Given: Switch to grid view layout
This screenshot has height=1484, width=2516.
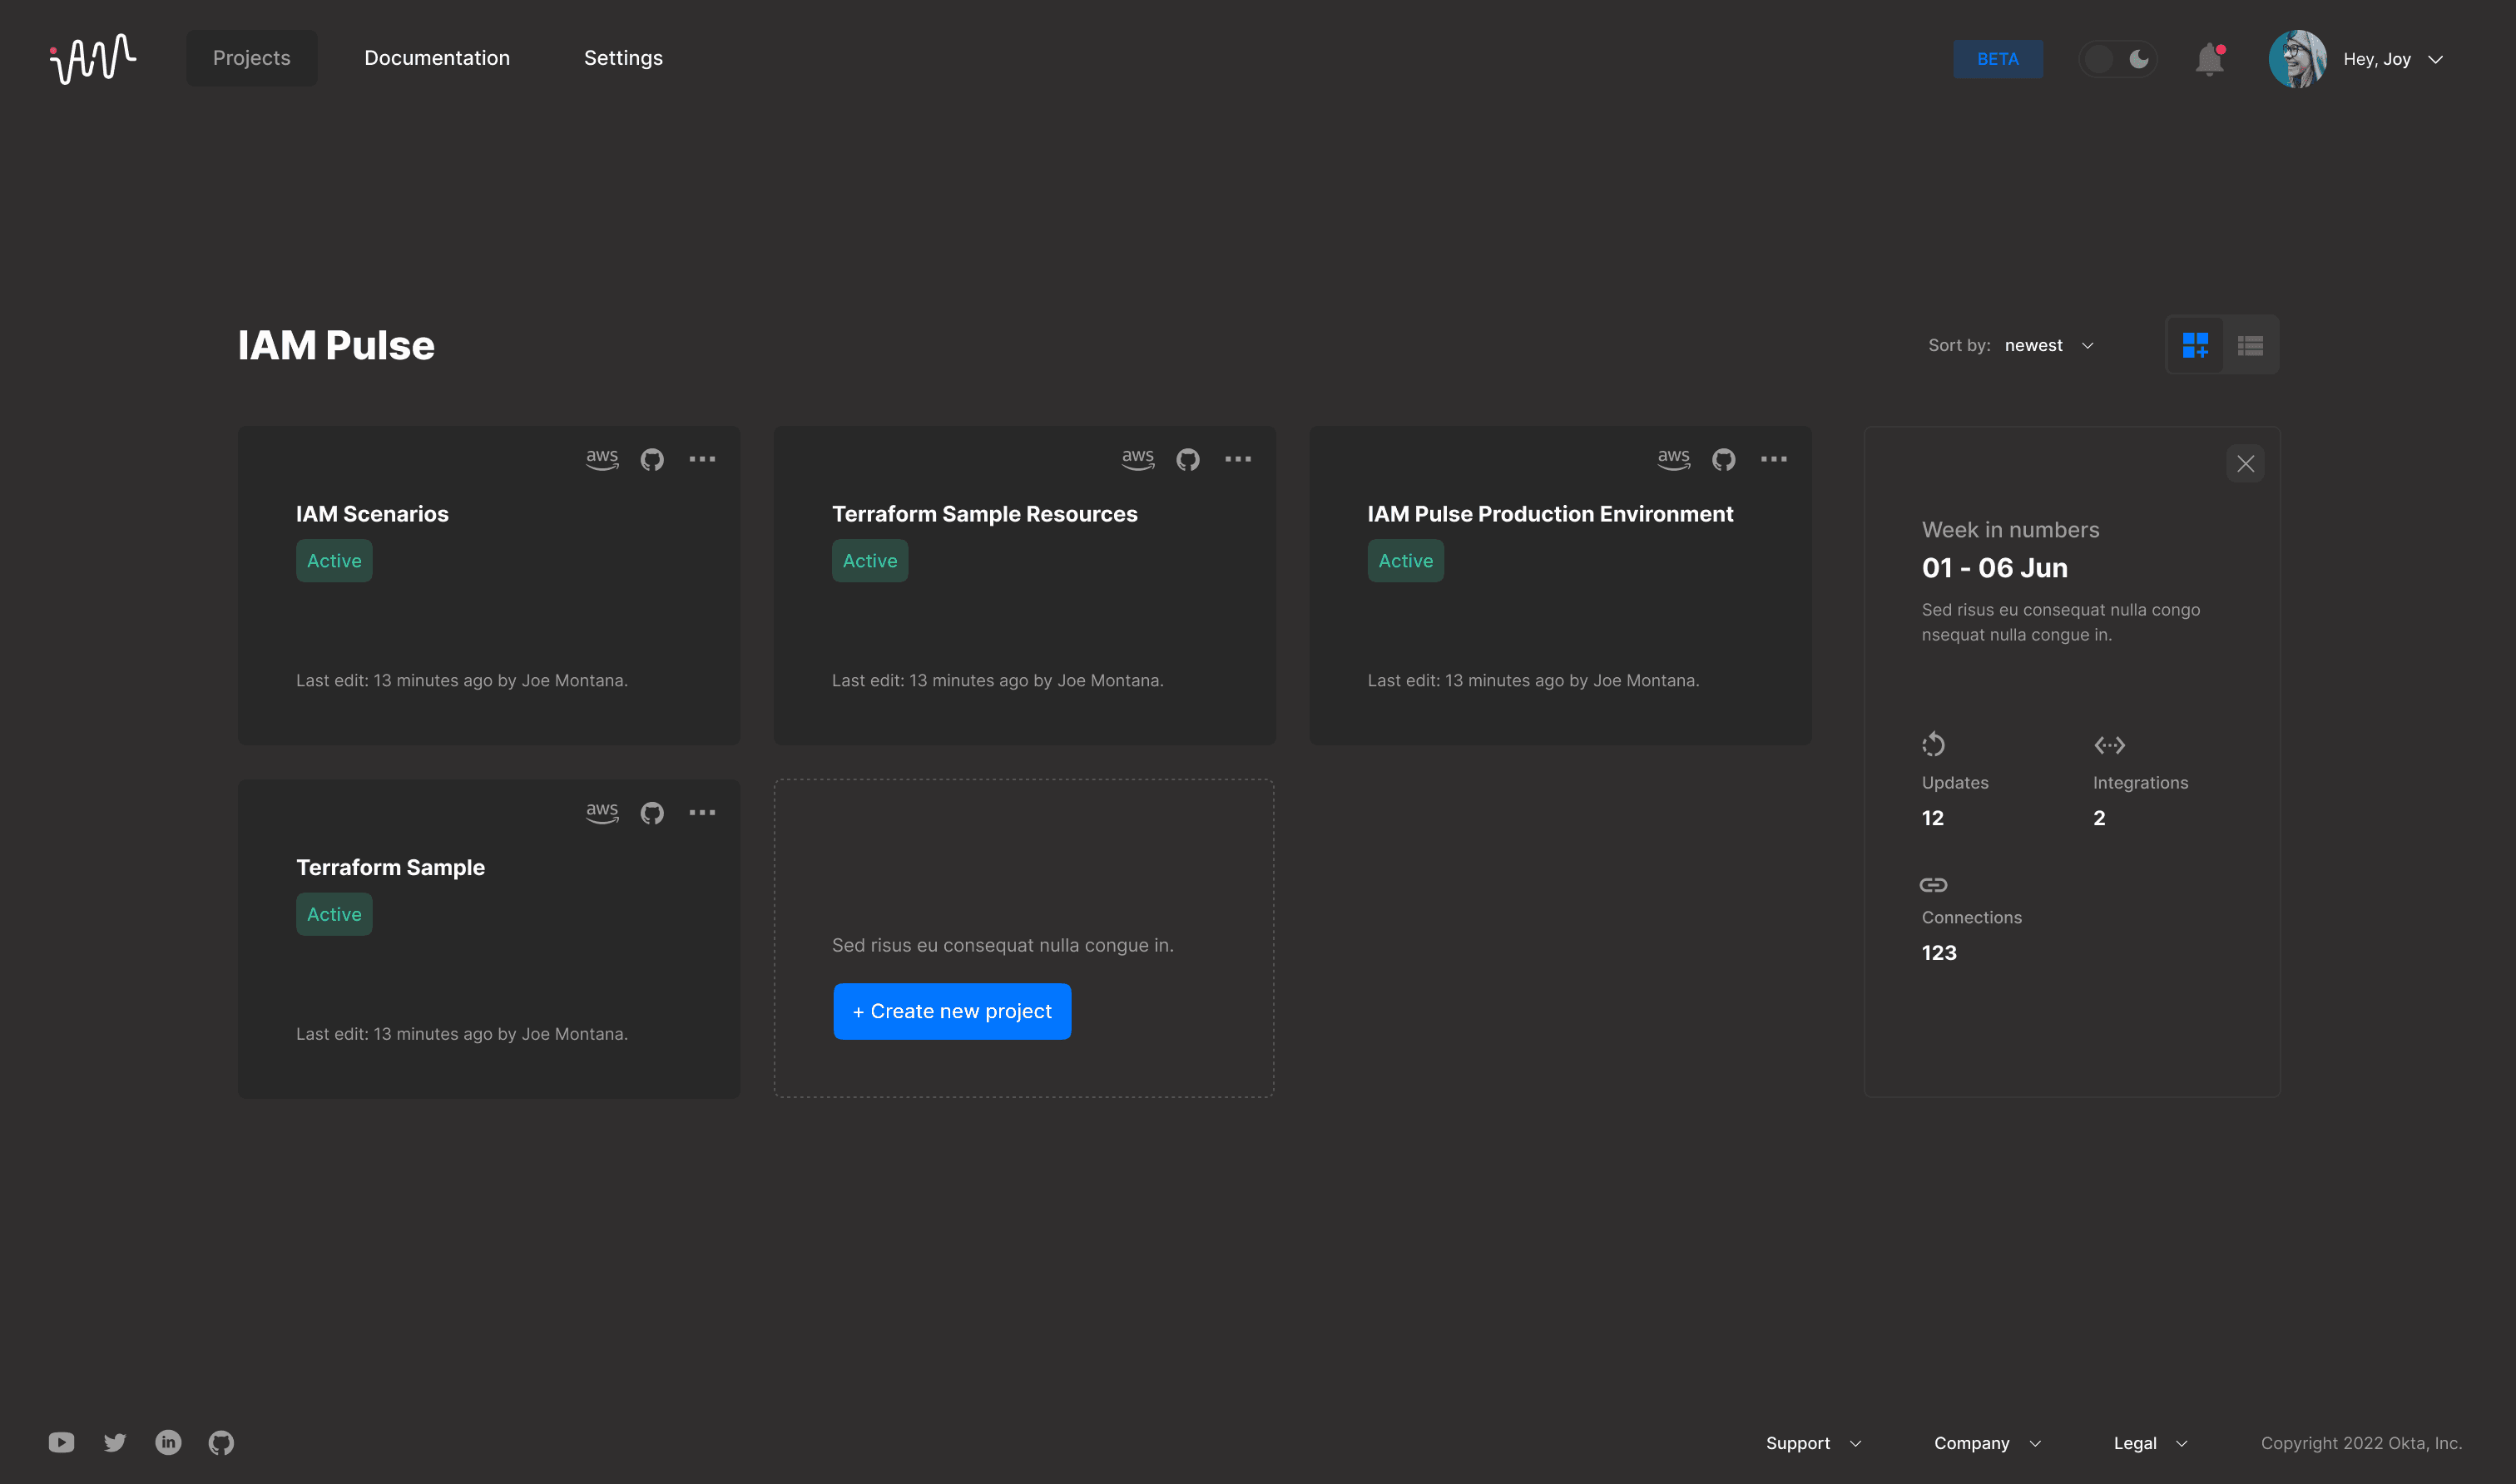Looking at the screenshot, I should click(2195, 346).
